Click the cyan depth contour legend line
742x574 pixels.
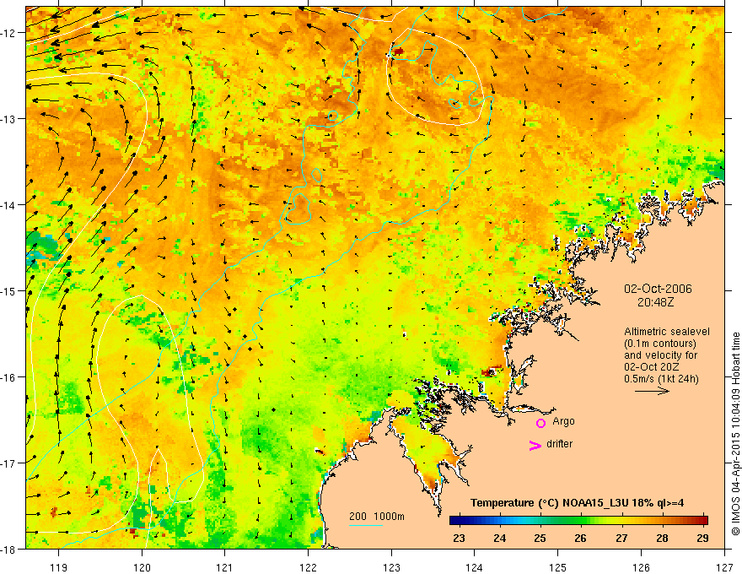click(366, 525)
